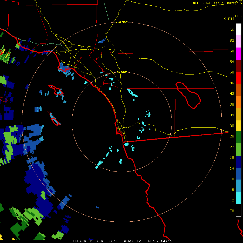Viewport: 243px width, 243px height.
Task: Click the '26' legend value
Action: pyautogui.click(x=232, y=136)
